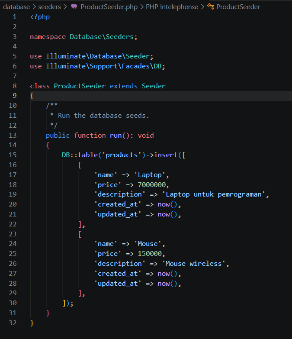Click final closing brace on line 32

(x=32, y=323)
